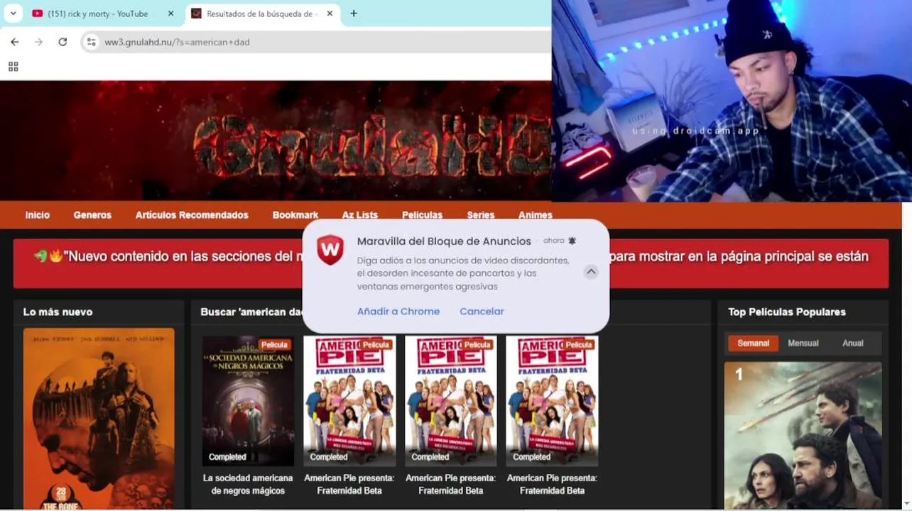This screenshot has width=912, height=511.
Task: Click Top Peliculas Populares heading
Action: 787,312
